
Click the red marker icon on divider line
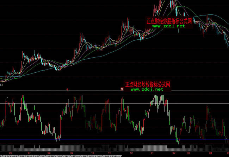pyautogui.click(x=122, y=90)
